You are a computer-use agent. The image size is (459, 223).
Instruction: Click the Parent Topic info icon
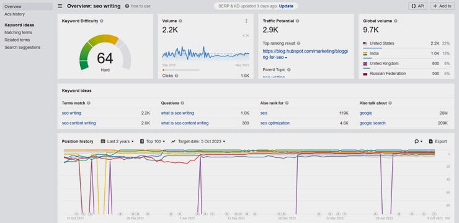[x=288, y=70]
